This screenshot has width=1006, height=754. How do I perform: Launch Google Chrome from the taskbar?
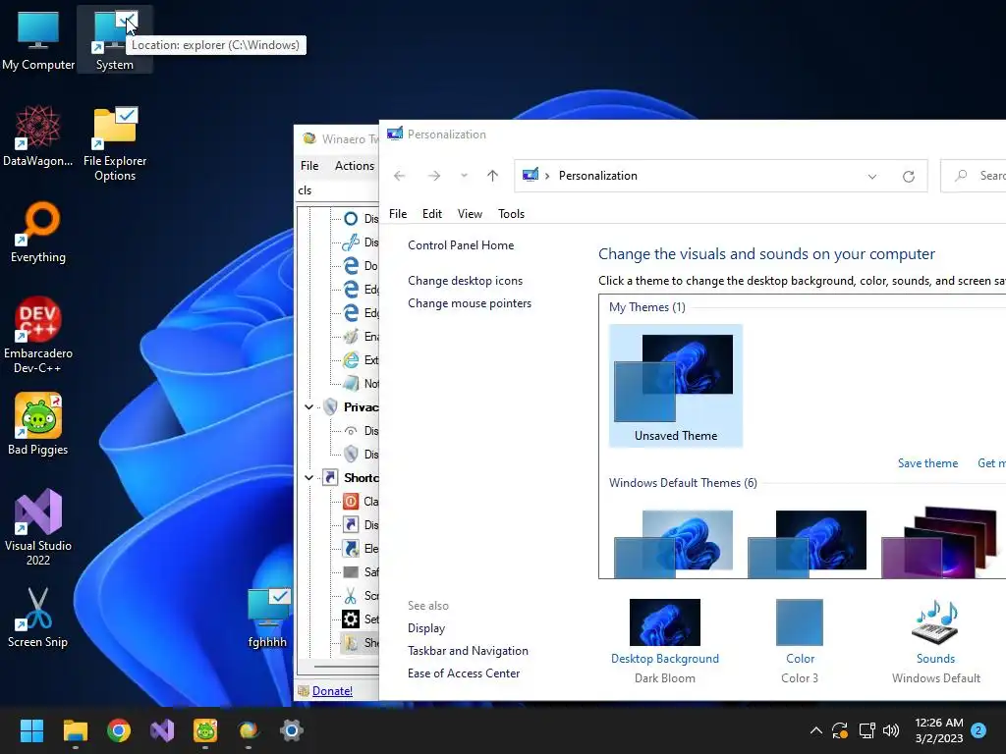(x=119, y=730)
